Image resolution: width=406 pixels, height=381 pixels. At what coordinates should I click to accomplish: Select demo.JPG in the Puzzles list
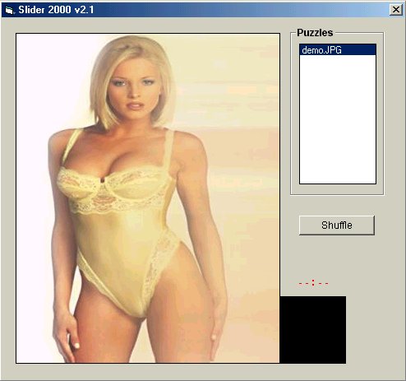point(338,50)
